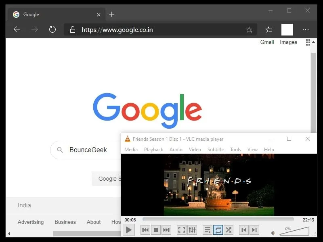Open the About footer link
Image resolution: width=323 pixels, height=242 pixels.
pyautogui.click(x=94, y=222)
